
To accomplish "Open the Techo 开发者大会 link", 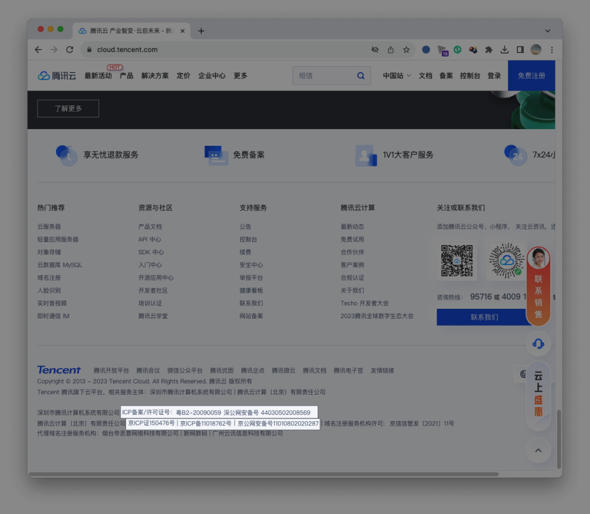I will (365, 303).
